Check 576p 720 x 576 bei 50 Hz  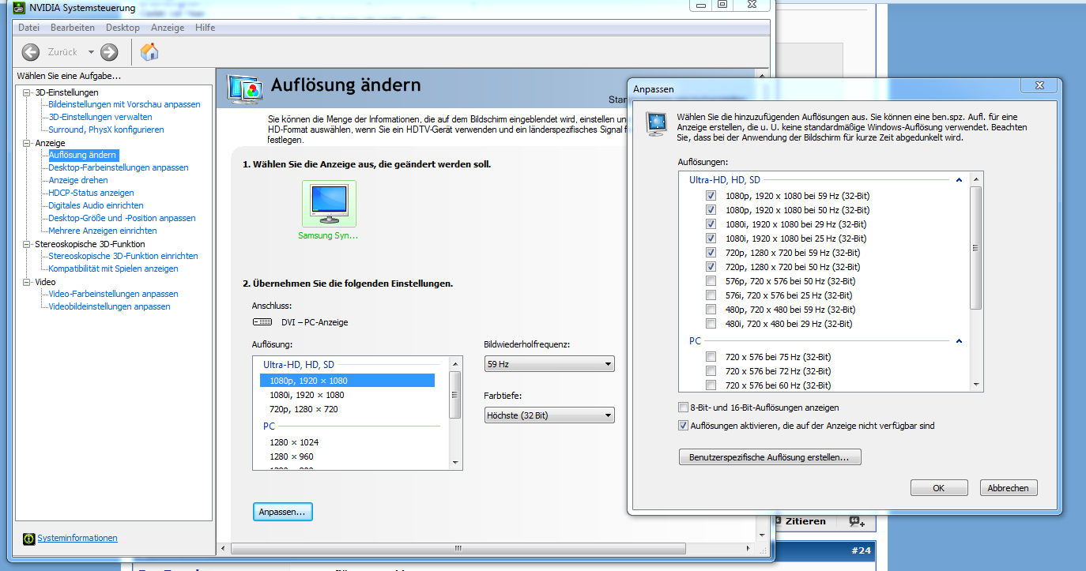click(711, 281)
